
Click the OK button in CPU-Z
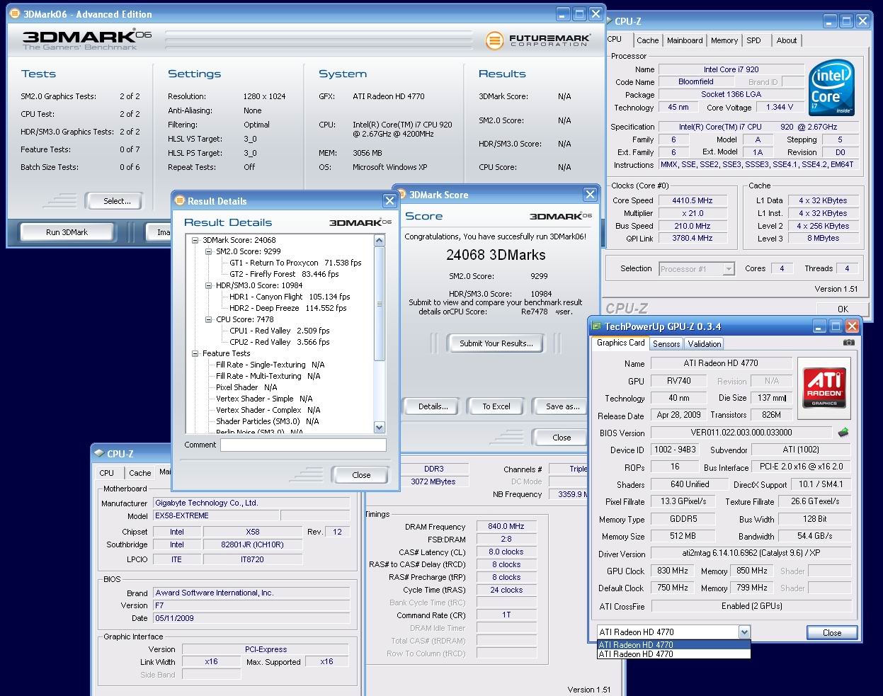coord(843,309)
